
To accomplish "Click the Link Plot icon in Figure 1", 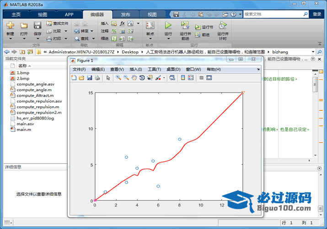I will 172,78.
